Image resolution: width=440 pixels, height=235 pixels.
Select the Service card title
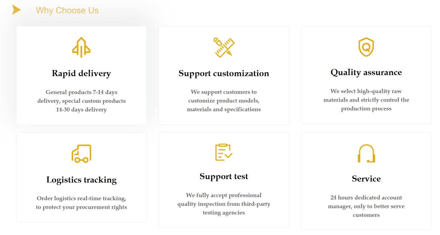click(x=366, y=179)
